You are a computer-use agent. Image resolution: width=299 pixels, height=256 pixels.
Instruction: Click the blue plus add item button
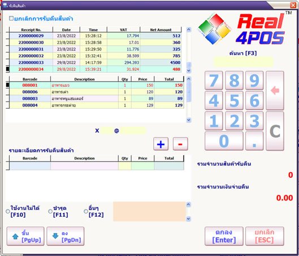tap(161, 144)
